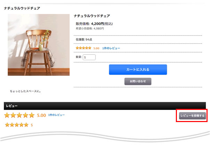Click the individual review's five-star rating
Screen dimensions: 210x145
(x=17, y=125)
